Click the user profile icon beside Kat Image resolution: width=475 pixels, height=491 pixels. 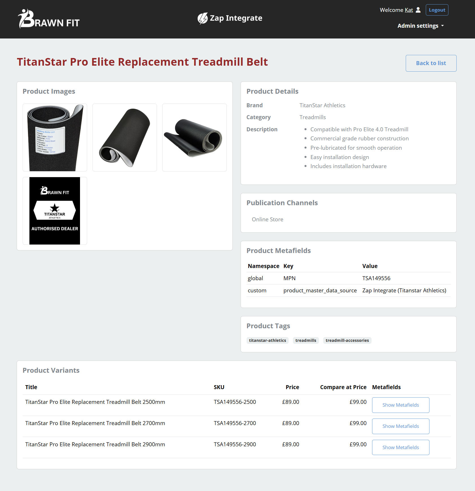coord(418,10)
